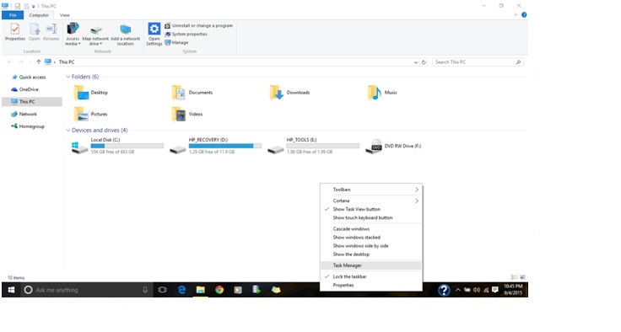Collapse the Devices and drives (4) group

[x=67, y=131]
